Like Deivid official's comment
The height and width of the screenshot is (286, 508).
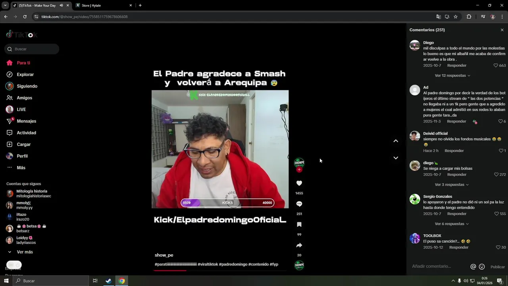[501, 151]
